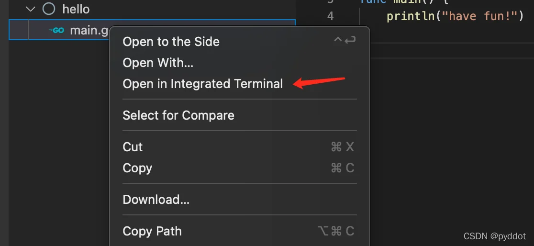This screenshot has height=246, width=534.
Task: Click the Go file icon beside main.go
Action: pyautogui.click(x=56, y=30)
